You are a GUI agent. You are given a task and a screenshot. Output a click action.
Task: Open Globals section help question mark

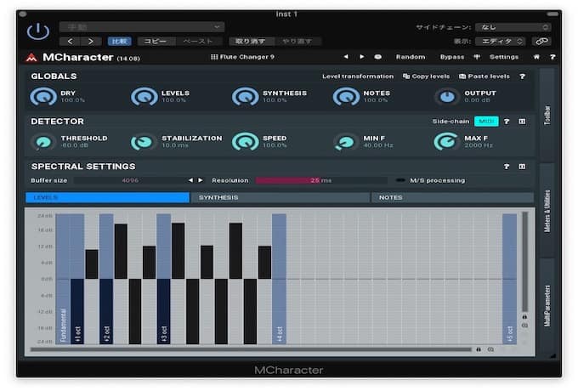[x=522, y=76]
